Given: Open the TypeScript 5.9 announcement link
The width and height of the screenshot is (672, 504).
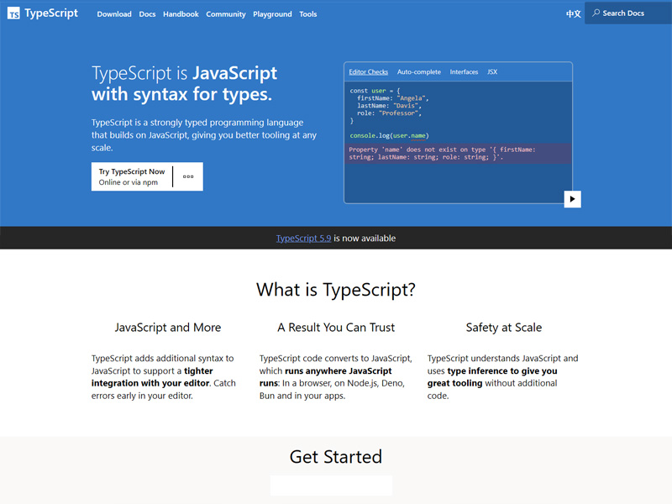Looking at the screenshot, I should [302, 239].
